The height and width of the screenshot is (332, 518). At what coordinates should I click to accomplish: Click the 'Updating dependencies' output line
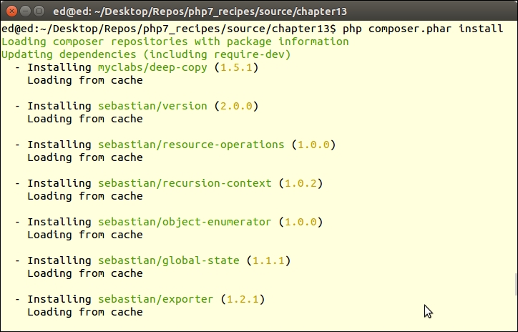pos(146,54)
